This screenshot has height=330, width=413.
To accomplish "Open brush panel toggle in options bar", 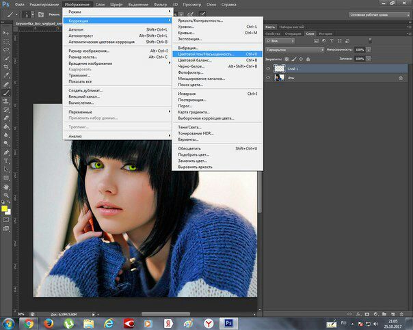I will click(x=41, y=14).
